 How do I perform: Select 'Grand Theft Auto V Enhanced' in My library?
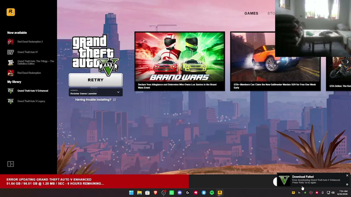pyautogui.click(x=33, y=91)
